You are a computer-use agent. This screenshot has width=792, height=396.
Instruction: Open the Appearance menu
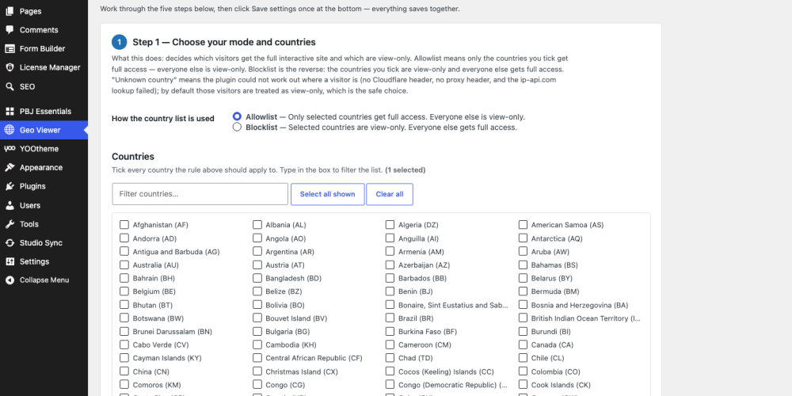pyautogui.click(x=44, y=167)
